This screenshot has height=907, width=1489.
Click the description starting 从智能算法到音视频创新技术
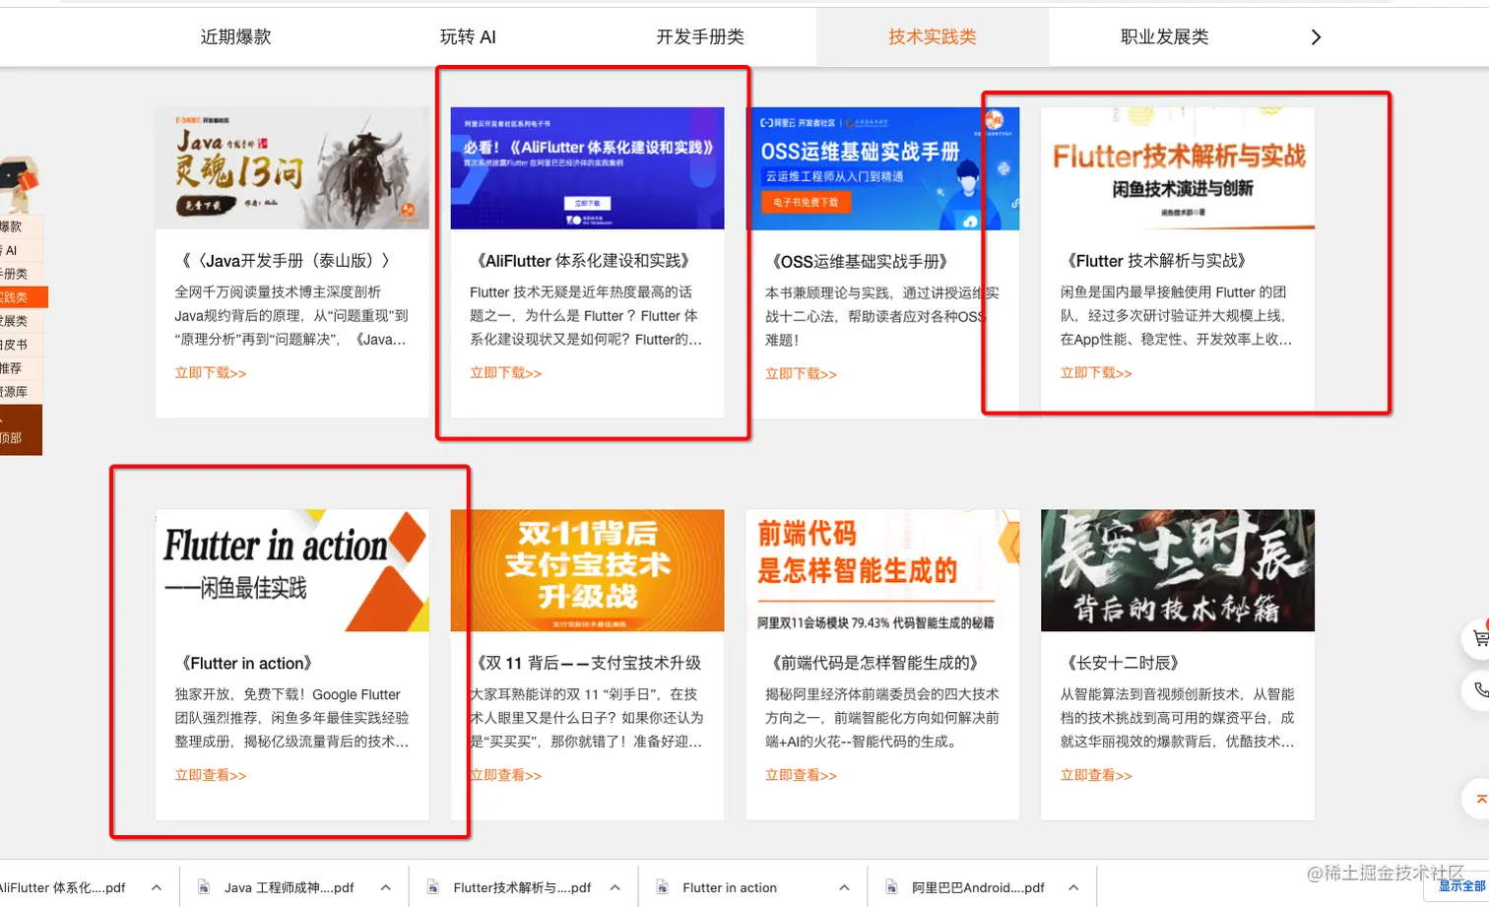click(1178, 718)
